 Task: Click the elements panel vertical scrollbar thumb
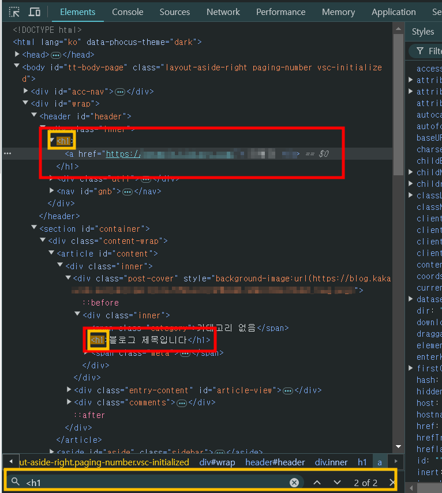coord(399,104)
